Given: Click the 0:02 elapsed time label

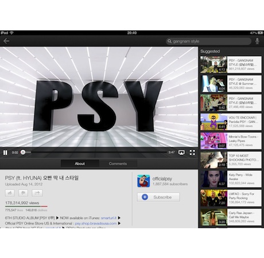Looking at the screenshot, I should 15,153.
